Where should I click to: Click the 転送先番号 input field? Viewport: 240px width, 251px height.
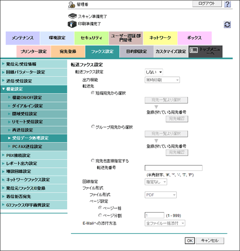click(x=174, y=168)
